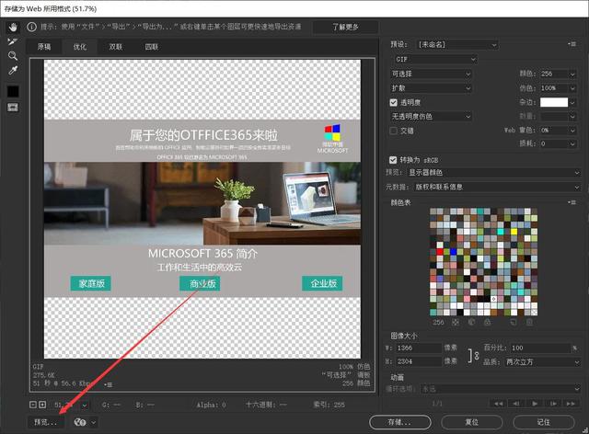Toggle the 转换为 sRGB checkbox

(x=394, y=159)
